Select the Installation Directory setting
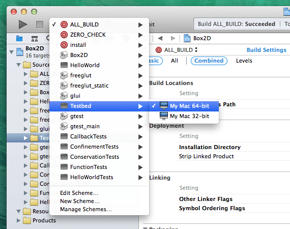The image size is (290, 229). coord(210,147)
